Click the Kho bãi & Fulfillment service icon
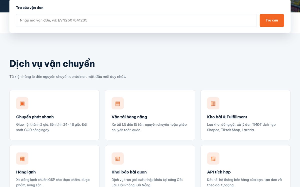Screen dimensions: 300x187 tap(213, 103)
